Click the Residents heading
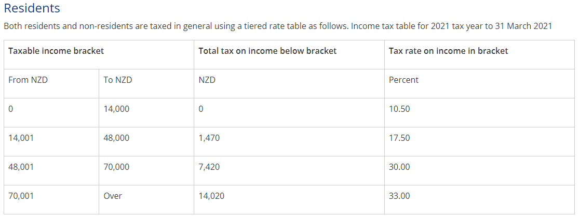This screenshot has height=217, width=579. click(32, 8)
